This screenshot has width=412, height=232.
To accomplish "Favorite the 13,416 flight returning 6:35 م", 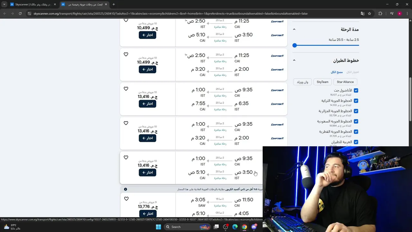I will pos(126,89).
